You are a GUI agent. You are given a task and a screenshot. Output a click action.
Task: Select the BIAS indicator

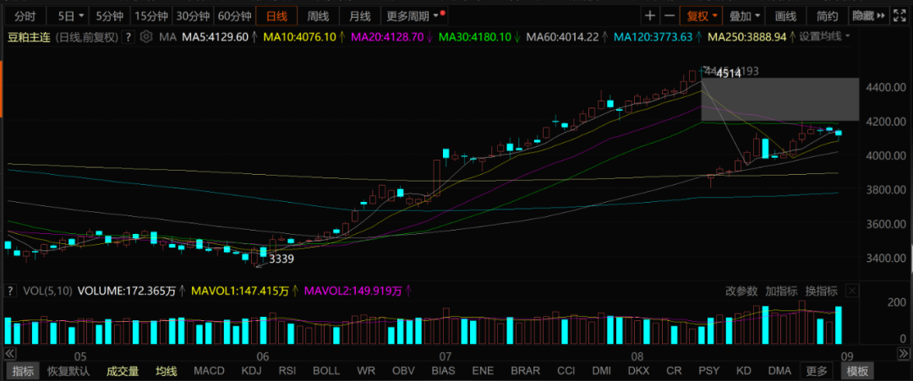(444, 371)
